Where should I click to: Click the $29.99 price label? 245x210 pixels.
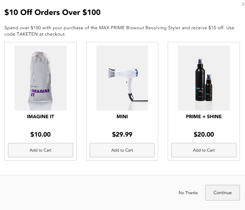click(x=122, y=134)
